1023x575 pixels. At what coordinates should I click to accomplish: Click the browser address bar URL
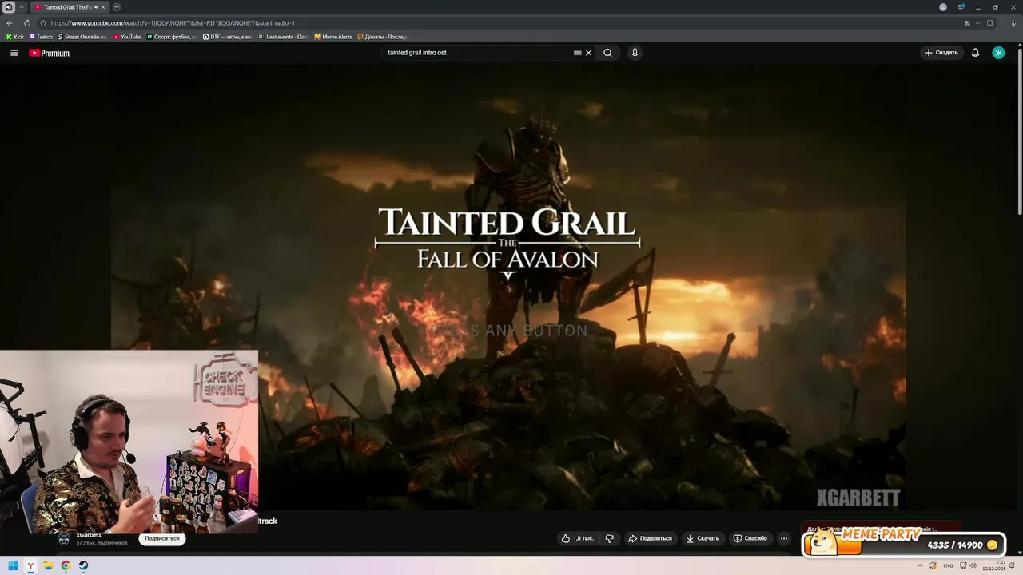(x=173, y=23)
